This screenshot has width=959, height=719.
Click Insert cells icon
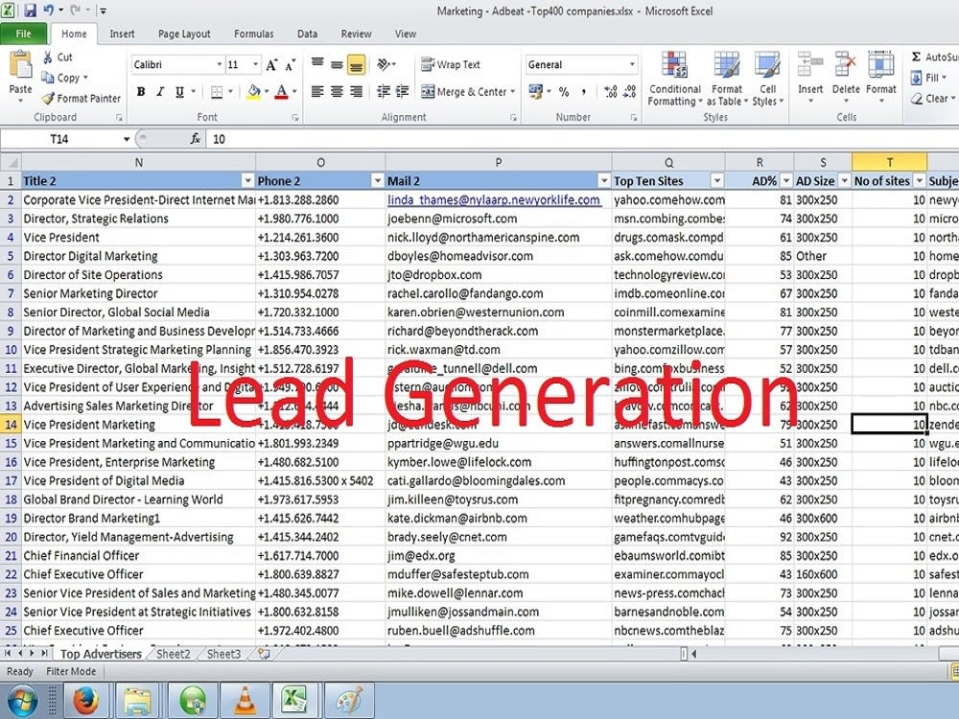(810, 65)
